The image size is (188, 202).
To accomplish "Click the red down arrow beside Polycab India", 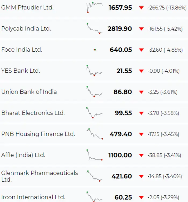I will click(141, 29).
